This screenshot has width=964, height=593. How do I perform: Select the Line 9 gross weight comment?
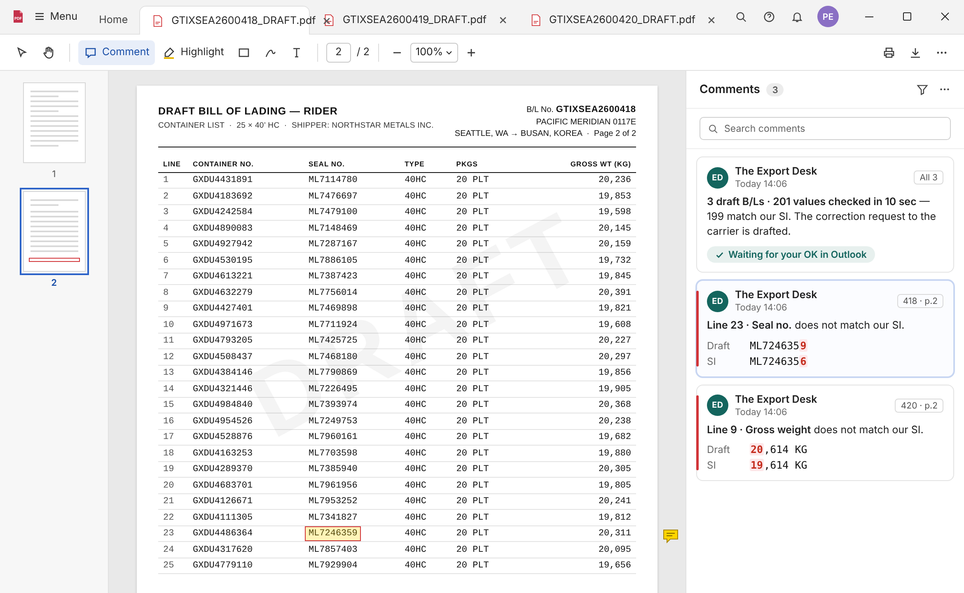825,433
